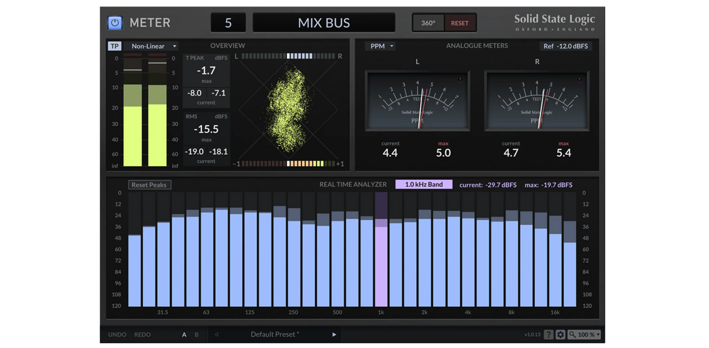Click the R meter current value 4.7
Image resolution: width=709 pixels, height=348 pixels.
[x=511, y=153]
